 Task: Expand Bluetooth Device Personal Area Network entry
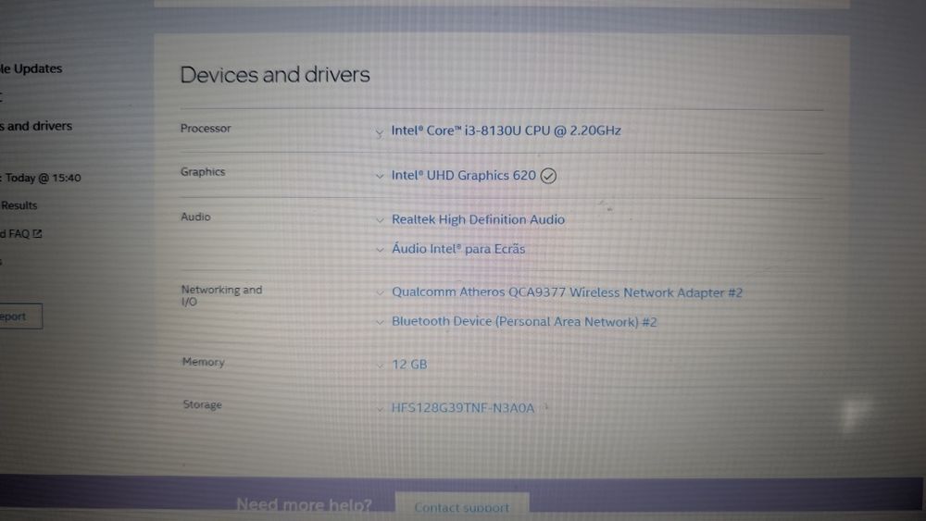coord(380,322)
